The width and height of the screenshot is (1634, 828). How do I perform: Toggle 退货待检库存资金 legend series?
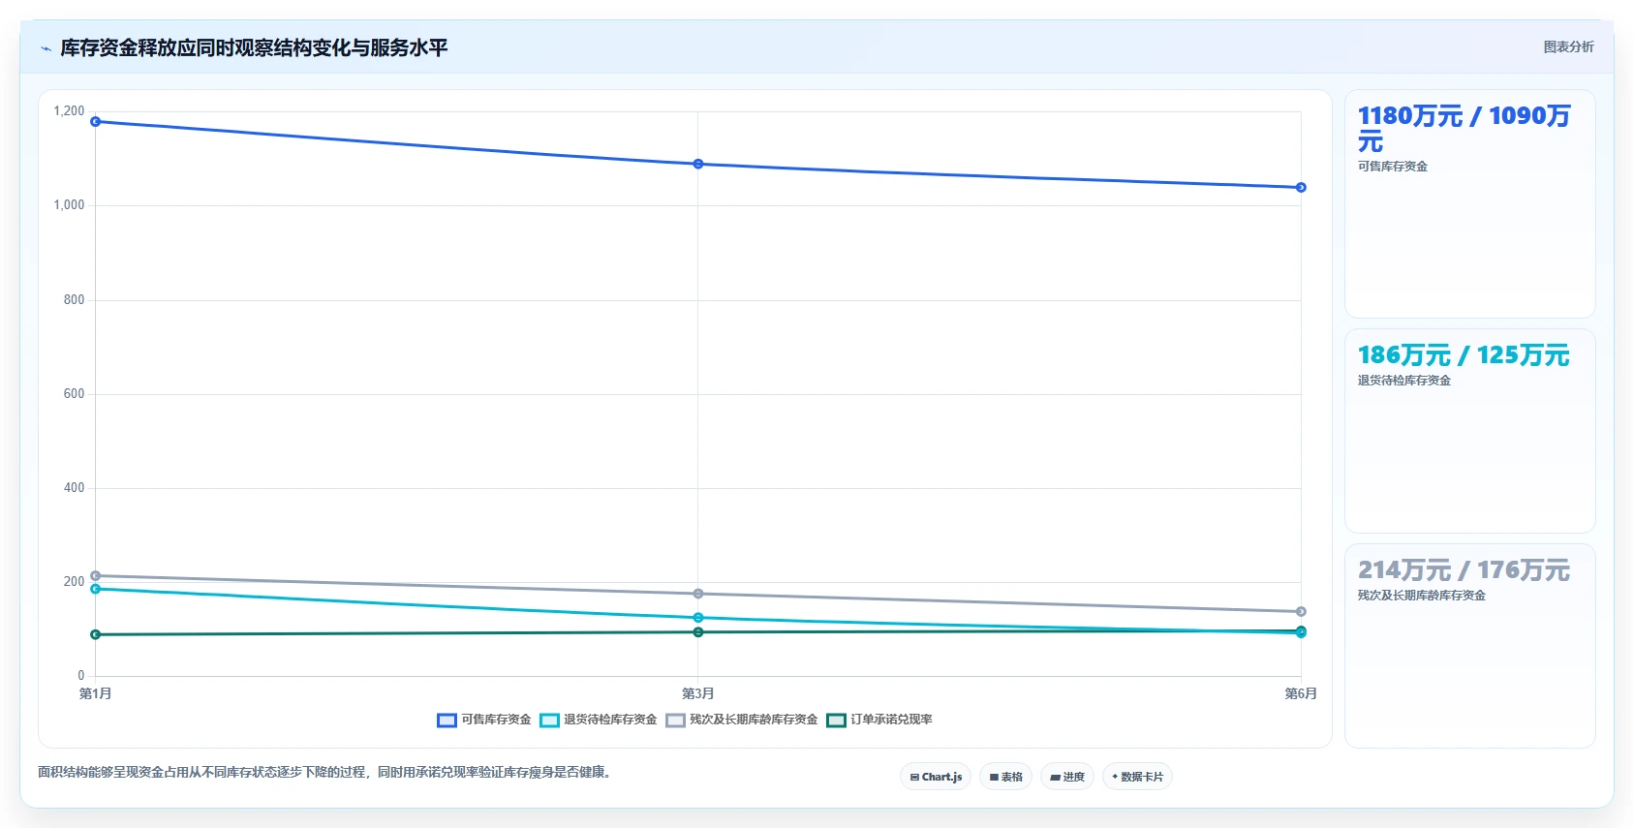click(x=599, y=720)
